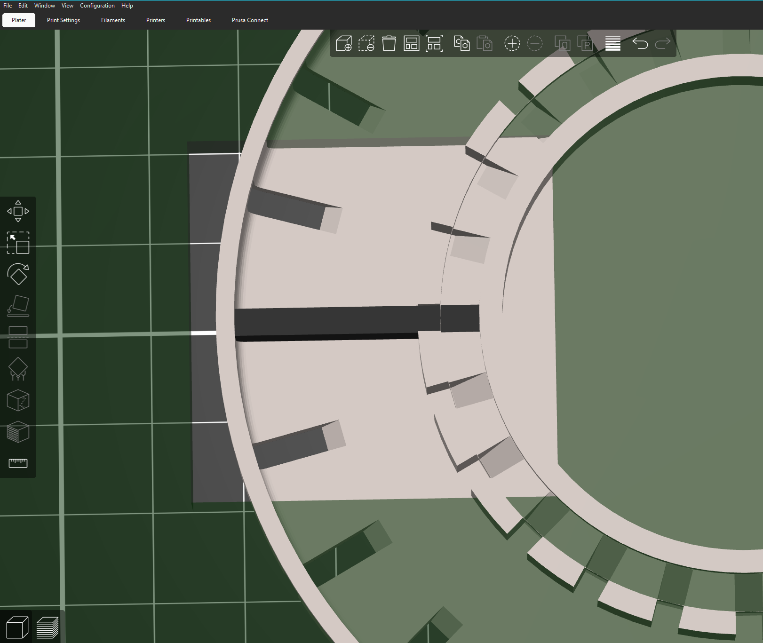Viewport: 763px width, 643px height.
Task: Open the Configuration menu
Action: tap(97, 6)
